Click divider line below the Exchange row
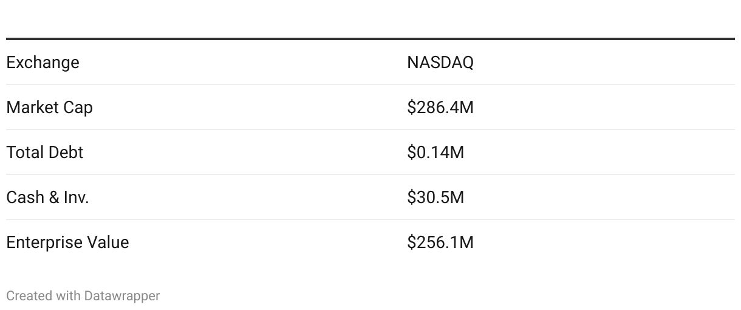 pyautogui.click(x=370, y=84)
